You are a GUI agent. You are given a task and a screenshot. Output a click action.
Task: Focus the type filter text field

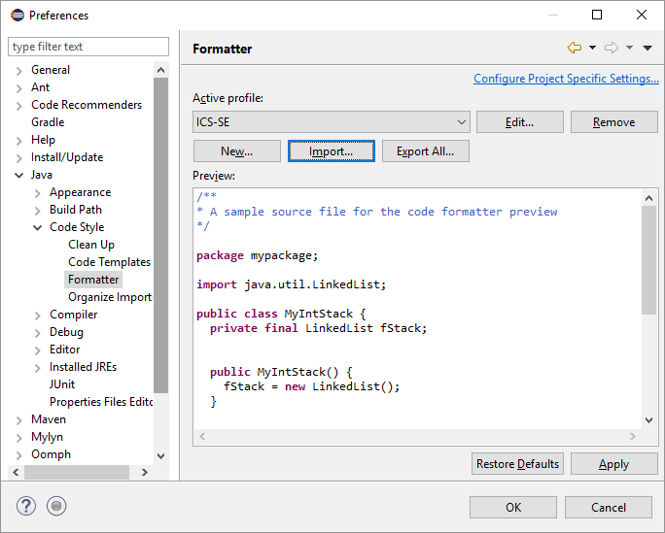click(x=87, y=47)
